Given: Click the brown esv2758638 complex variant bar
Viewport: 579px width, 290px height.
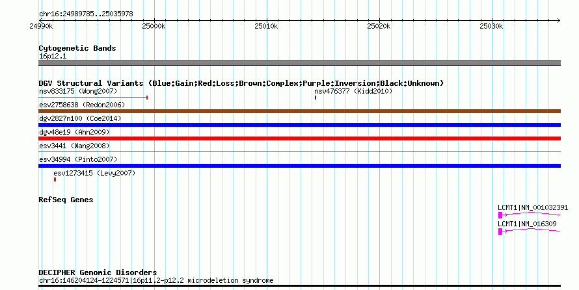Looking at the screenshot, I should pyautogui.click(x=299, y=111).
